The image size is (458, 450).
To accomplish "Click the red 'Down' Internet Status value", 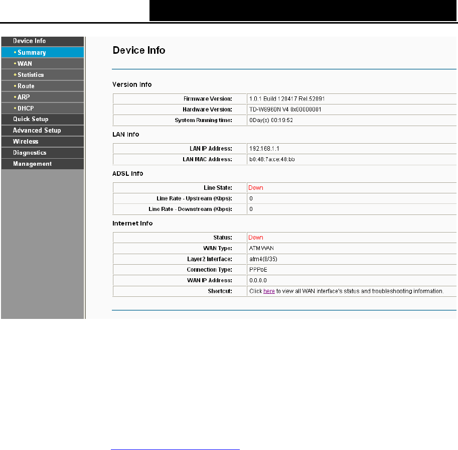I will 255,238.
